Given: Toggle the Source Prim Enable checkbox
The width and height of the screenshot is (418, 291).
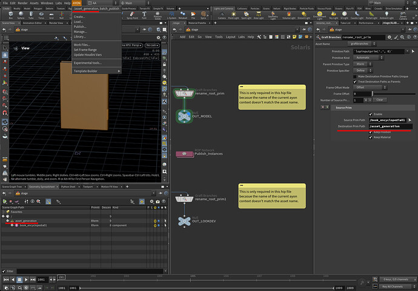Looking at the screenshot, I should click(x=370, y=114).
